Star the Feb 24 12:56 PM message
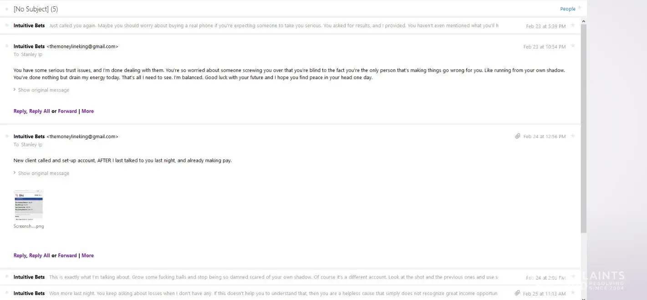647x300 pixels. point(573,136)
